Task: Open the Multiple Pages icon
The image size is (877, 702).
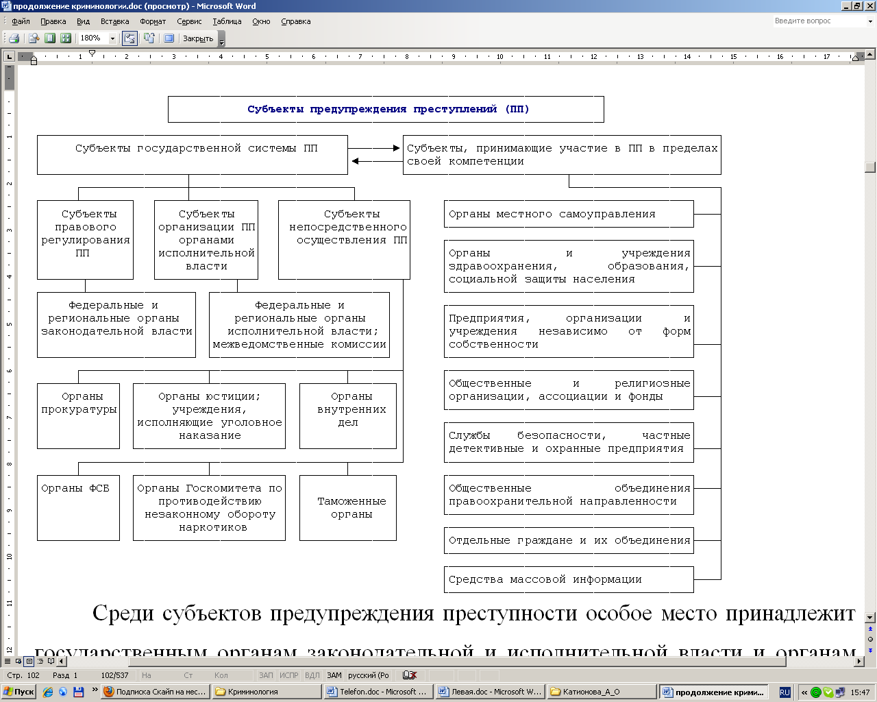Action: [66, 38]
